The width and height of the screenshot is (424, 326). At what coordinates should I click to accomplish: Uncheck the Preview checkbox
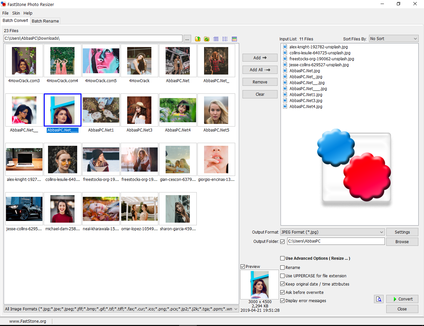click(x=243, y=267)
